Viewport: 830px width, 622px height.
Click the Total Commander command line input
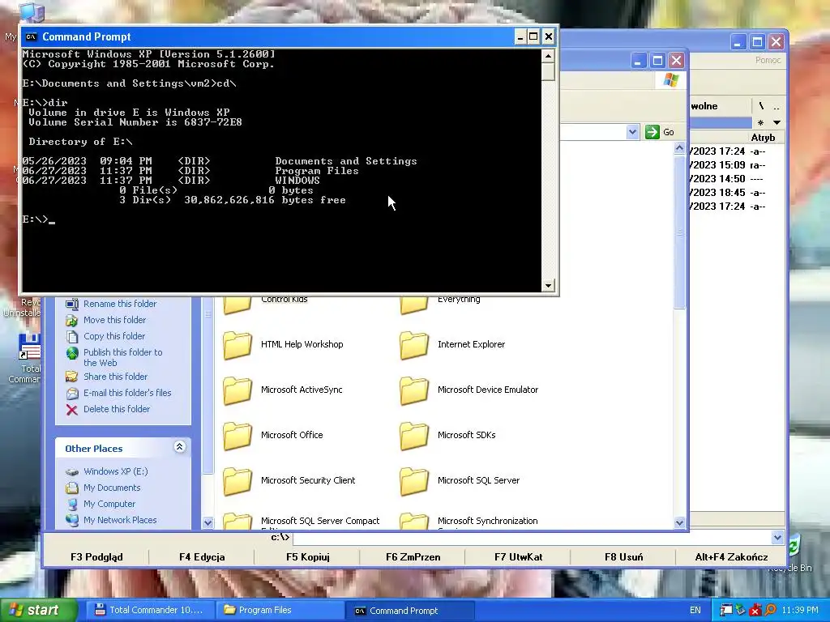532,538
